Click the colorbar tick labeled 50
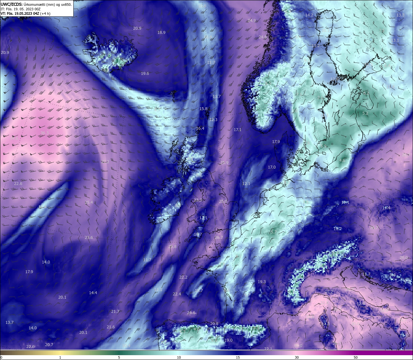This screenshot has width=413, height=360. tap(356, 357)
